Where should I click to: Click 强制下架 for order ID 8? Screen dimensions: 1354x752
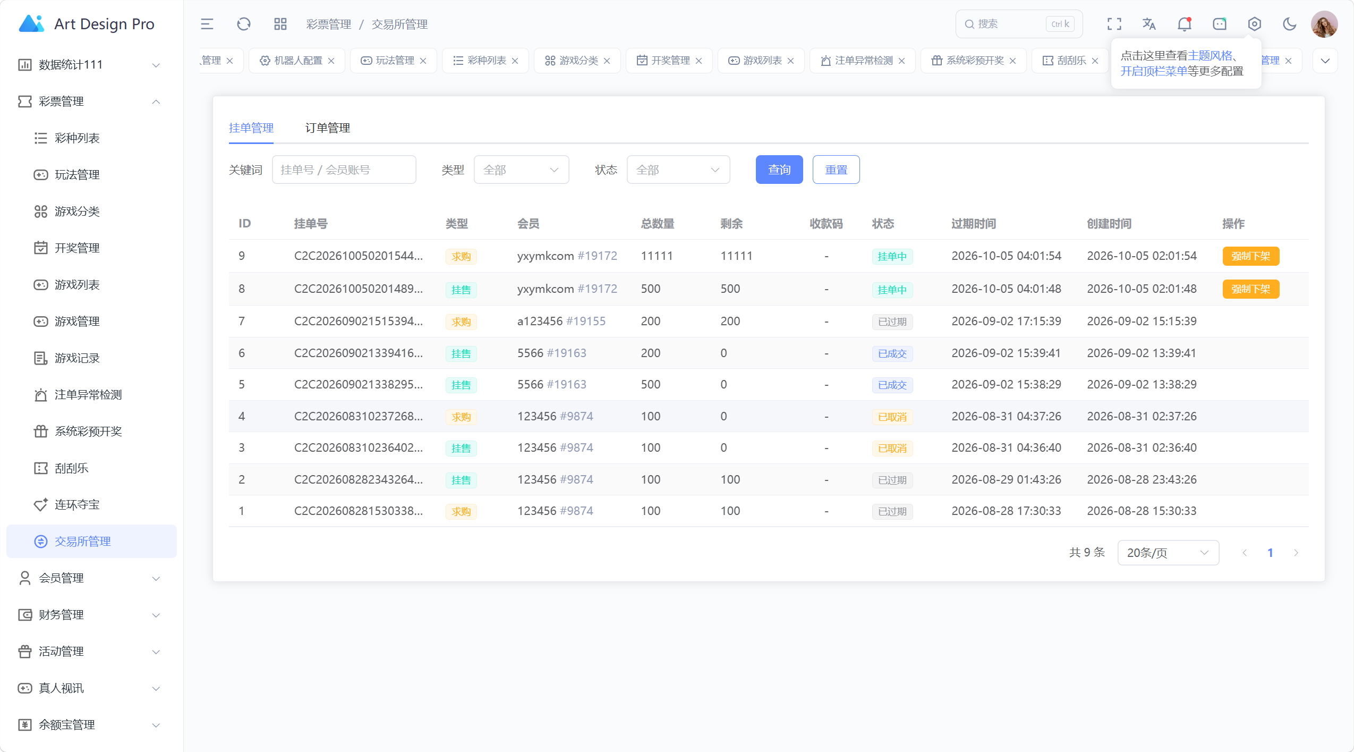tap(1250, 289)
